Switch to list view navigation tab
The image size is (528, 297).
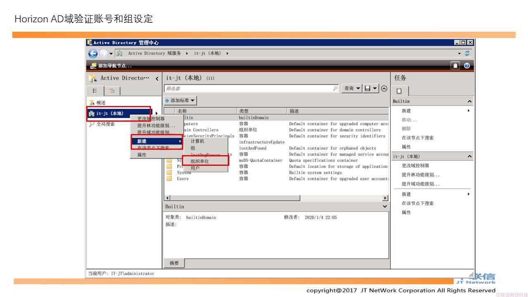tap(95, 91)
